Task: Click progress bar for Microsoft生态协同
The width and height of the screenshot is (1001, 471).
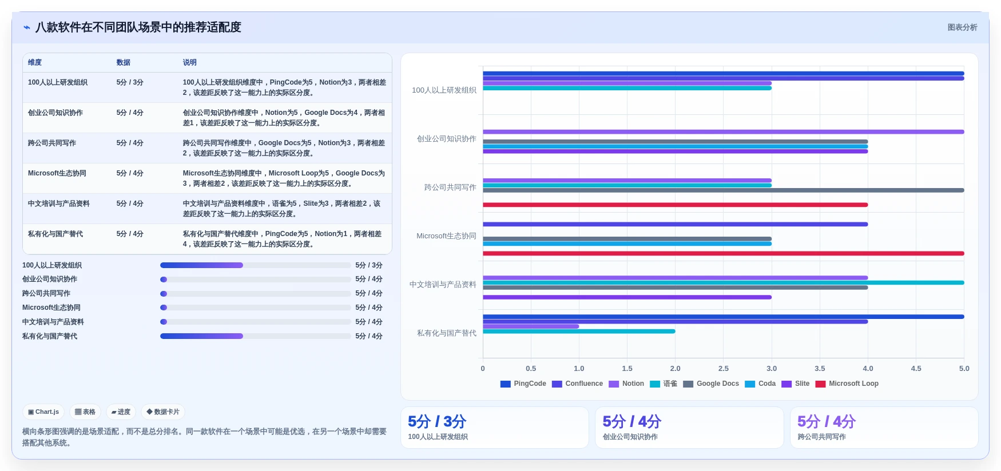Action: pos(255,308)
